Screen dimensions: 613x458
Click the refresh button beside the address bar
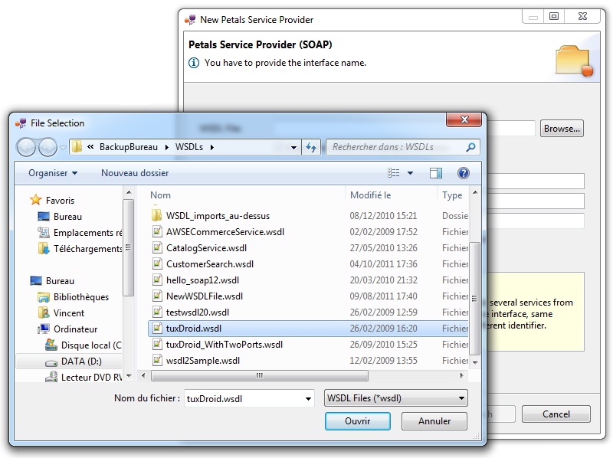[x=311, y=147]
